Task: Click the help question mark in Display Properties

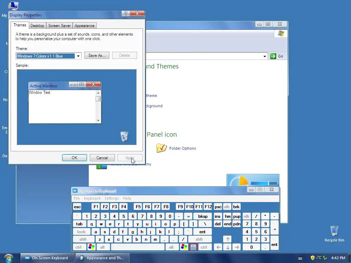Action: [x=126, y=13]
